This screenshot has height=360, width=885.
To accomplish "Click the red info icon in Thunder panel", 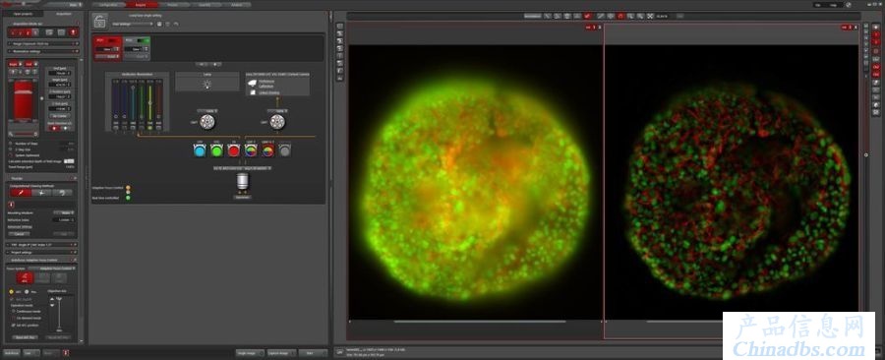I will tap(10, 205).
